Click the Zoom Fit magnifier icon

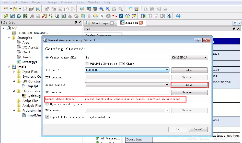(x=114, y=9)
